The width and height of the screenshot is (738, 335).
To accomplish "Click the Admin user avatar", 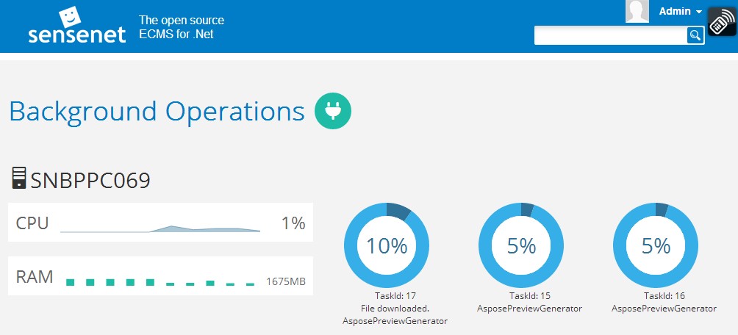I will [637, 12].
